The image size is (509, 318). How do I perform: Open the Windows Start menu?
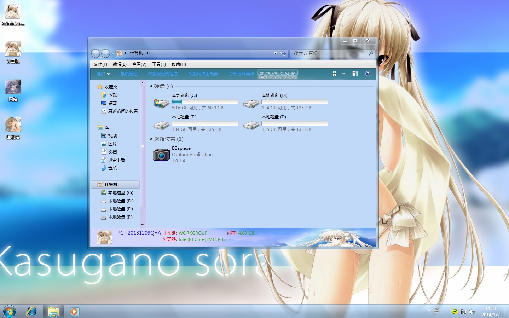(10, 311)
